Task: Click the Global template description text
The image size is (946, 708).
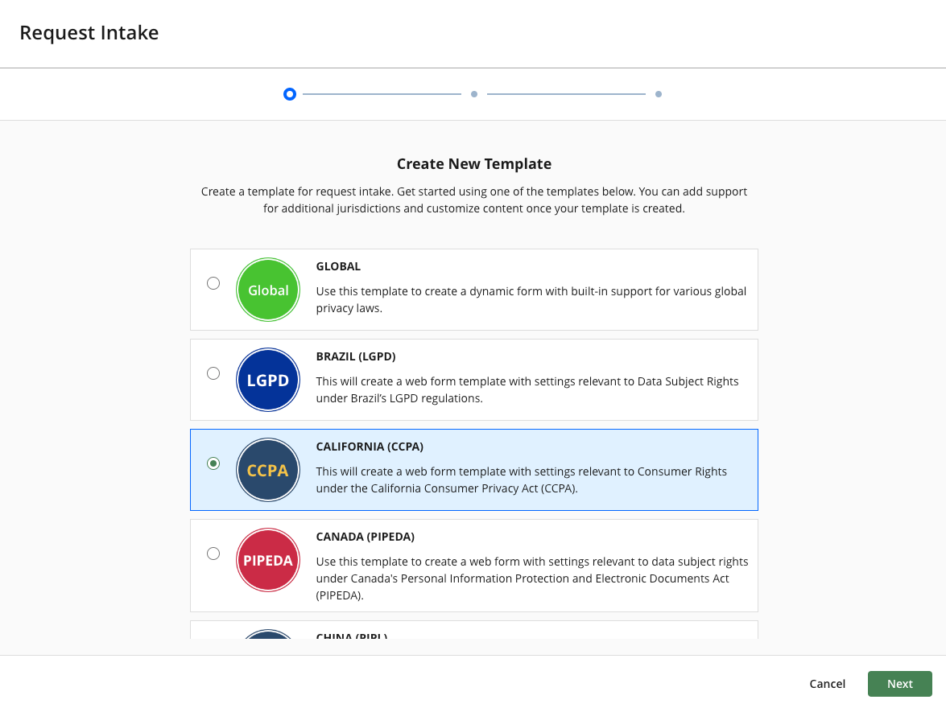Action: click(531, 299)
